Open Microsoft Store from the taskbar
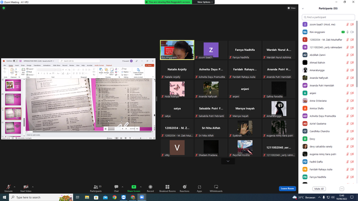358x201 pixels. [x=96, y=197]
